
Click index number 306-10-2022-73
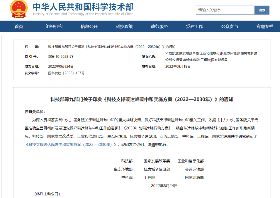pos(61,57)
